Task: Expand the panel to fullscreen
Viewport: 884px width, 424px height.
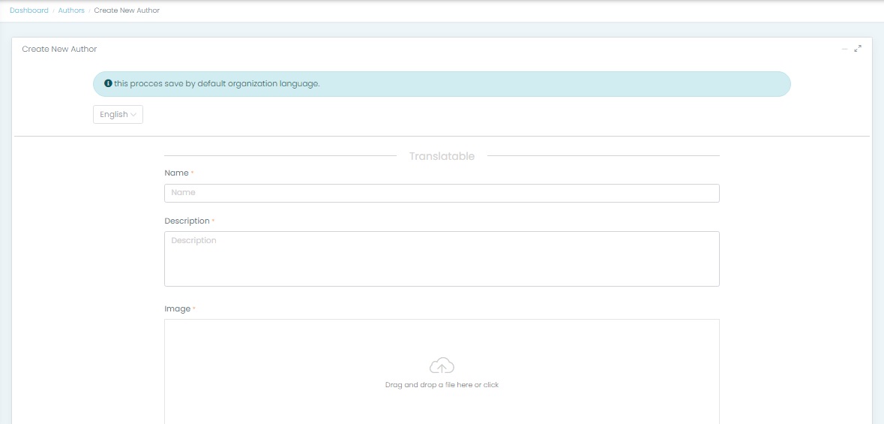Action: [858, 49]
